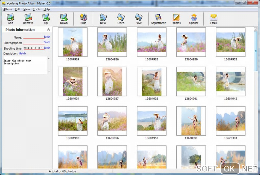Open the Help menu

pos(47,9)
